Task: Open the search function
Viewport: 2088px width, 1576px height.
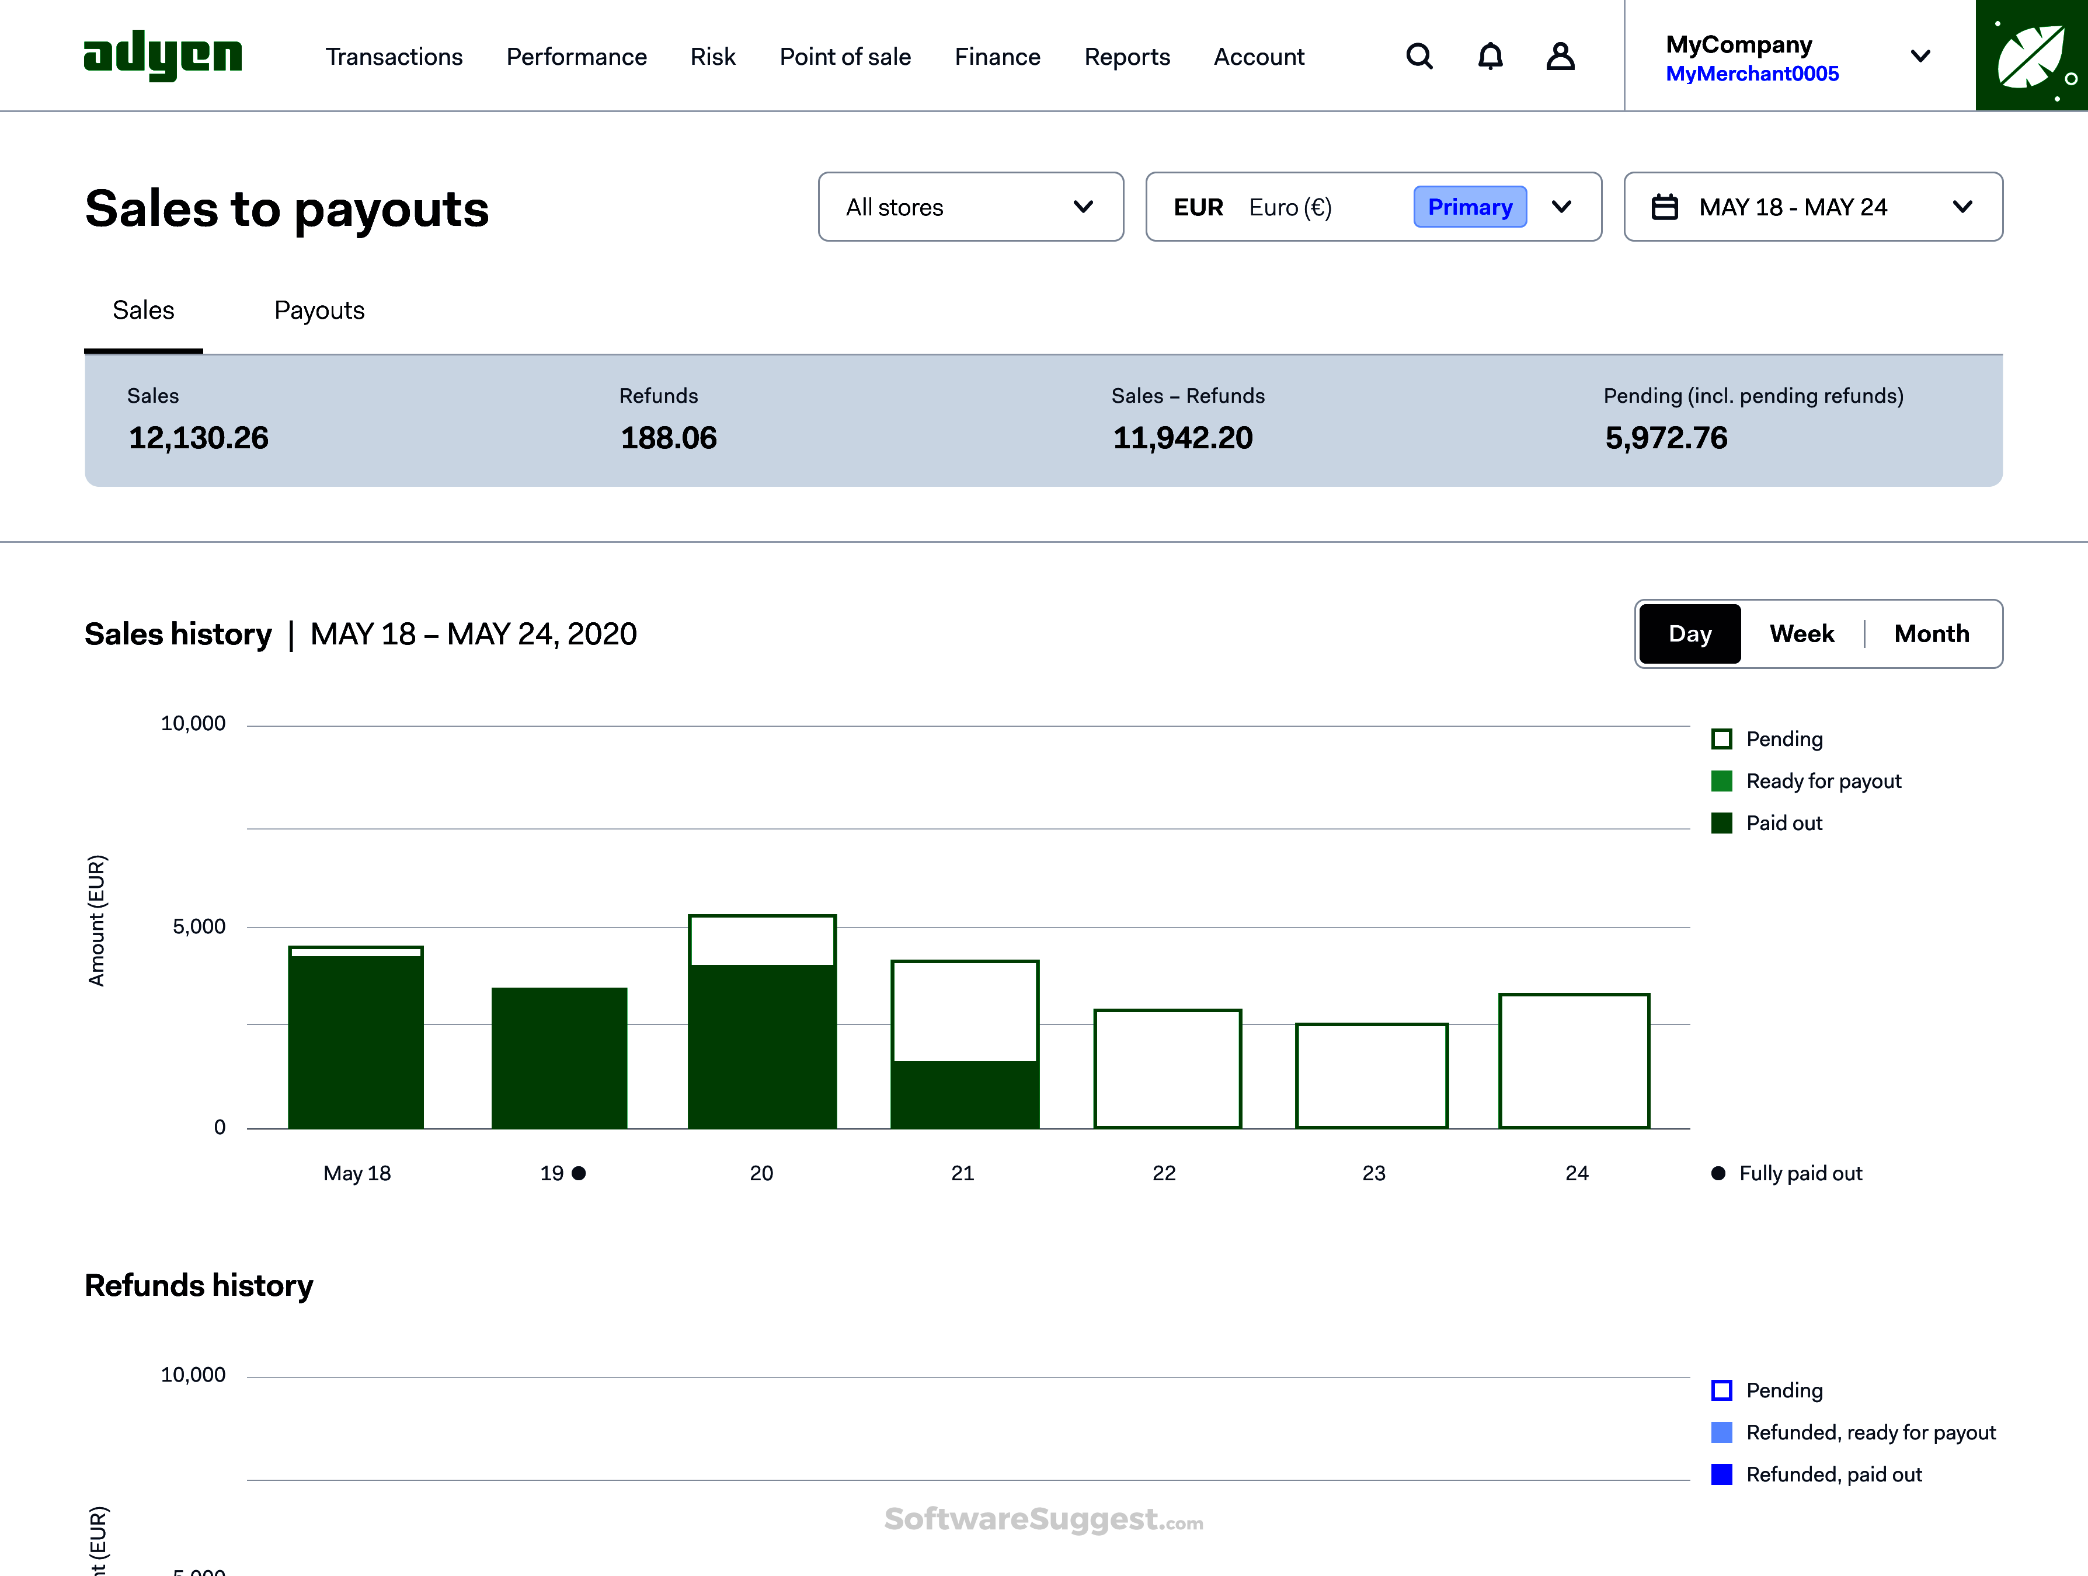Action: (x=1419, y=55)
